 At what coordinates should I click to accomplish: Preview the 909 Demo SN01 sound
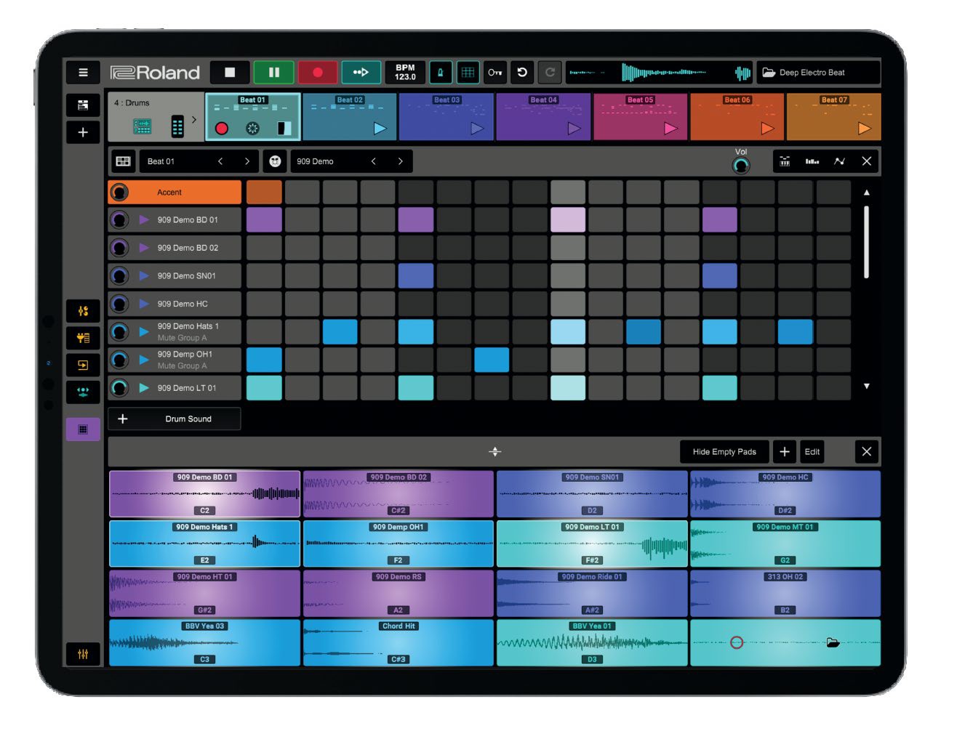click(144, 276)
